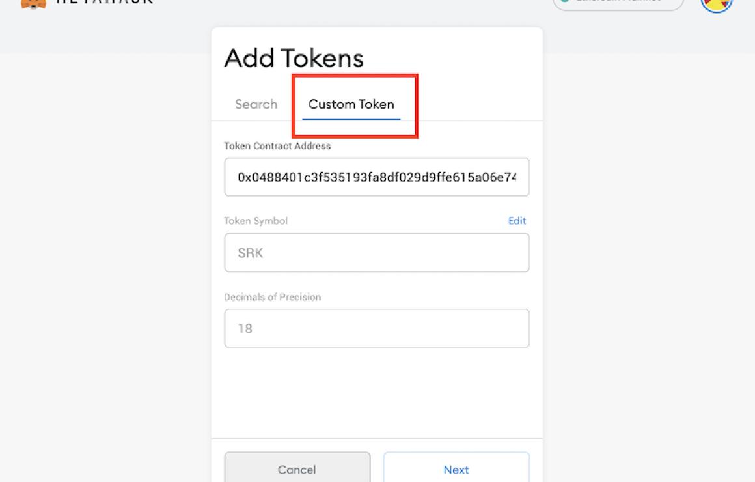Viewport: 755px width, 482px height.
Task: Select the Custom Token tab
Action: (x=351, y=104)
